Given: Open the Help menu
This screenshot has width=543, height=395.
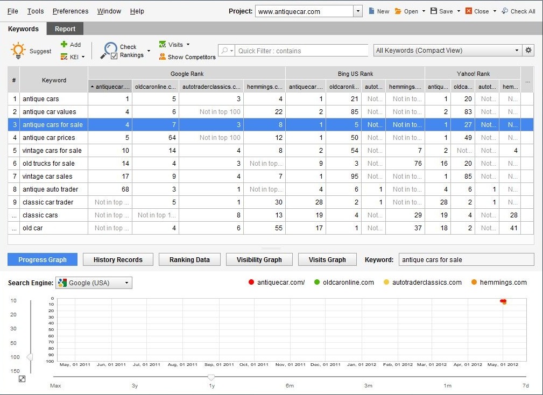Looking at the screenshot, I should tap(137, 11).
